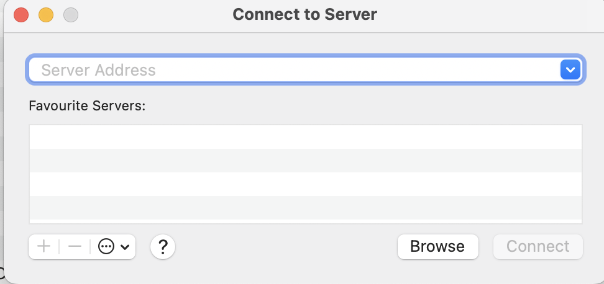Click the bottom partial row of favourites list
Screen dimensions: 604x284
(x=306, y=221)
